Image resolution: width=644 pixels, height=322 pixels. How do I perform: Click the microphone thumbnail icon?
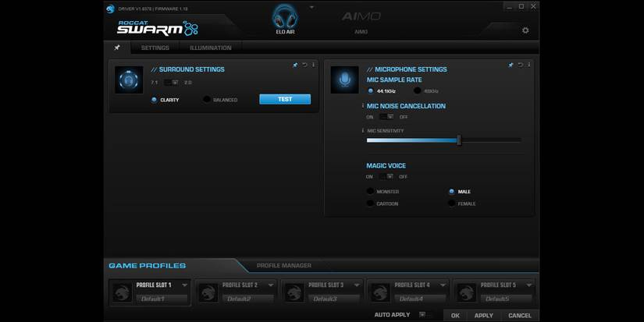344,80
